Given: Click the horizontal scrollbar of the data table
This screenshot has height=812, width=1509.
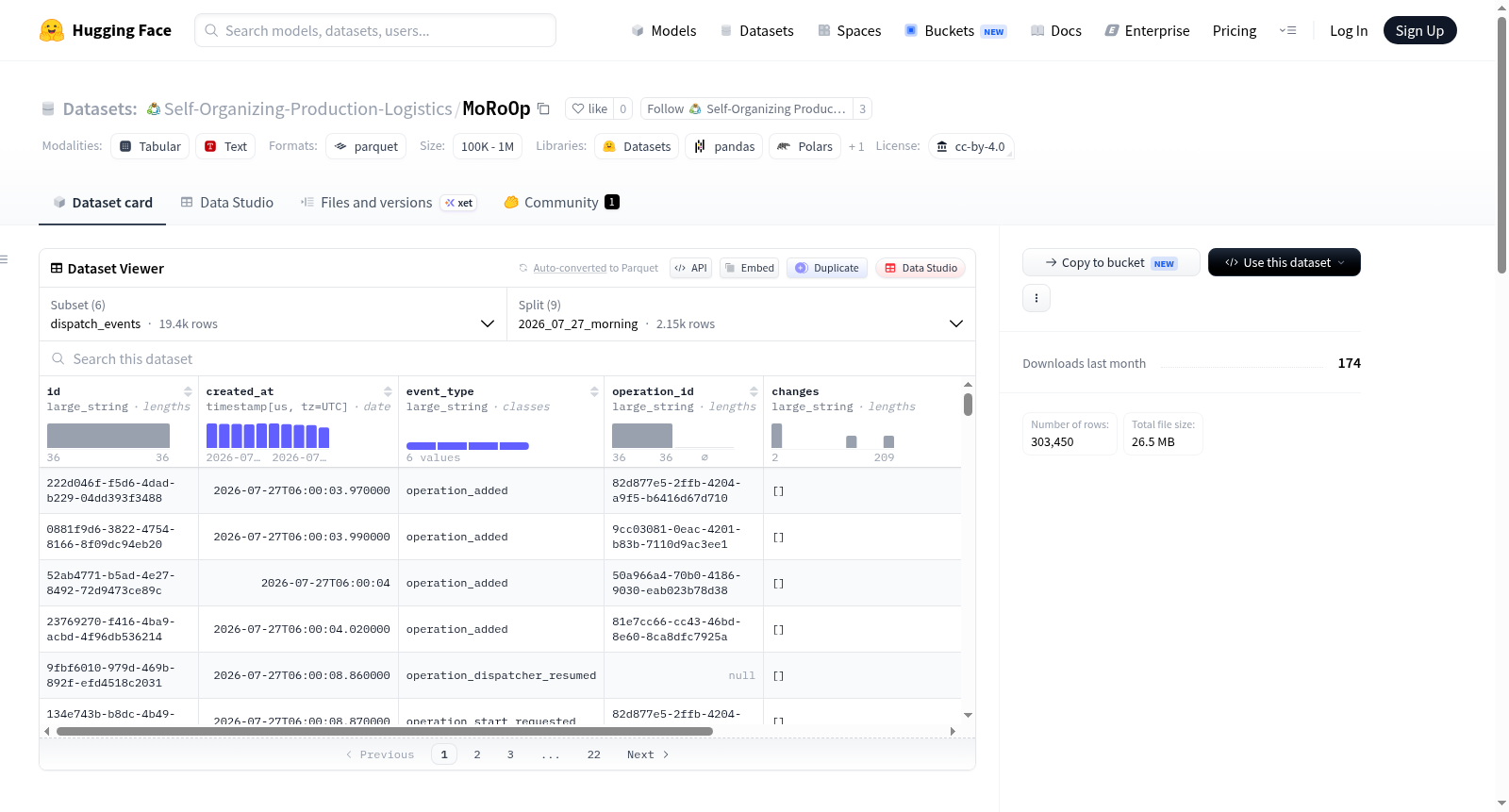Looking at the screenshot, I should 385,731.
